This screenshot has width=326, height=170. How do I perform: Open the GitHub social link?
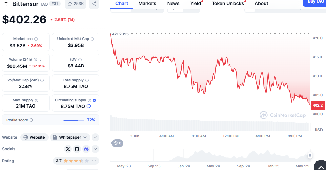click(x=77, y=149)
